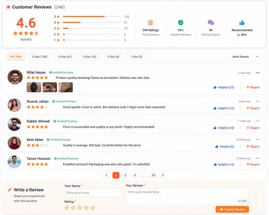
Task: Select the third star in the Rating field
Action: (80, 207)
